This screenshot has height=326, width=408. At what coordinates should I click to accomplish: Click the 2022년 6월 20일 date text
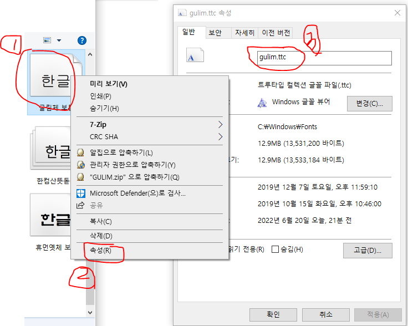coord(304,221)
